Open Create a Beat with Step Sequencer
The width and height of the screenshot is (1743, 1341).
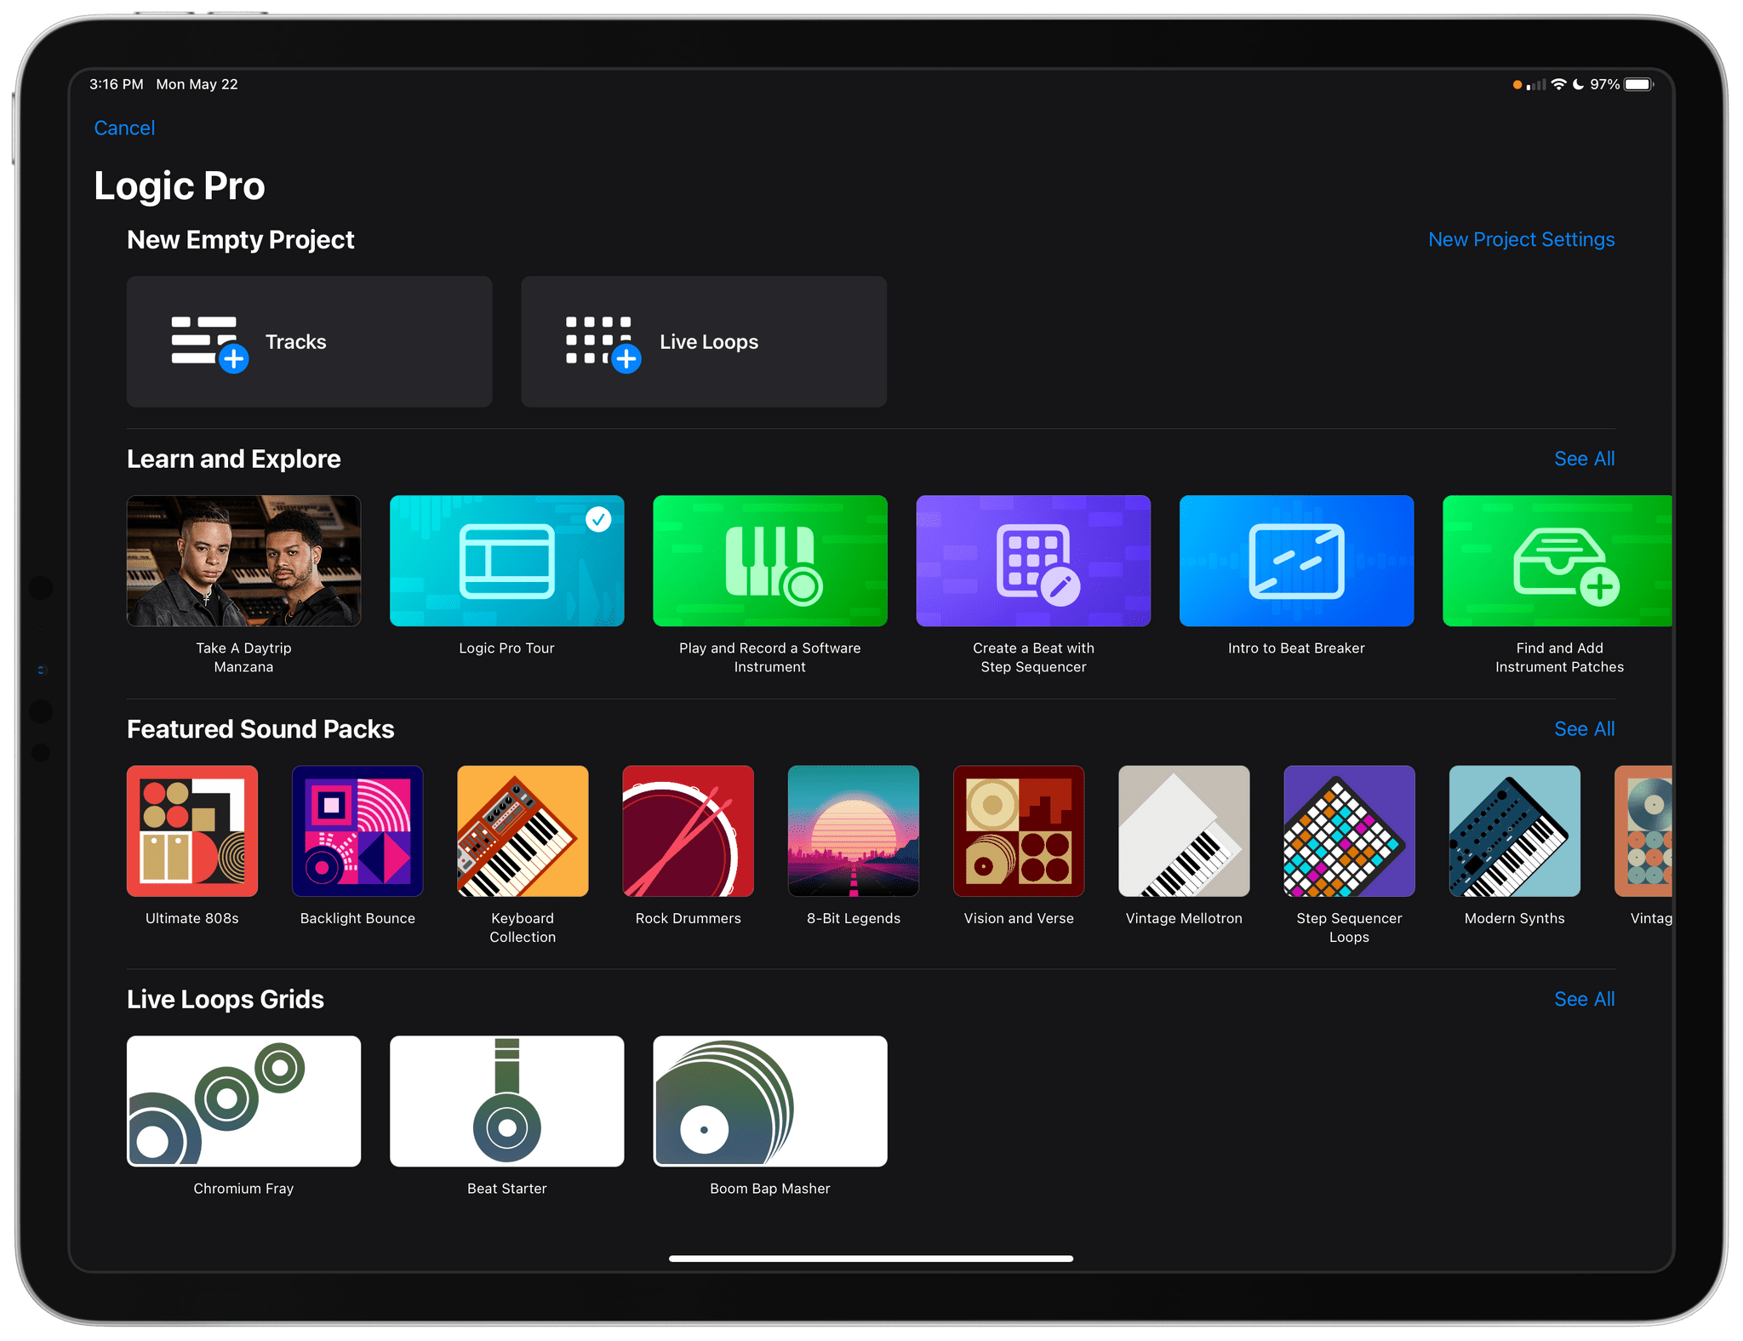(x=1033, y=561)
